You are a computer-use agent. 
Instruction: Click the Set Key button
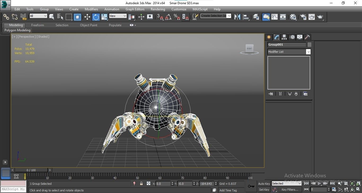pyautogui.click(x=264, y=190)
